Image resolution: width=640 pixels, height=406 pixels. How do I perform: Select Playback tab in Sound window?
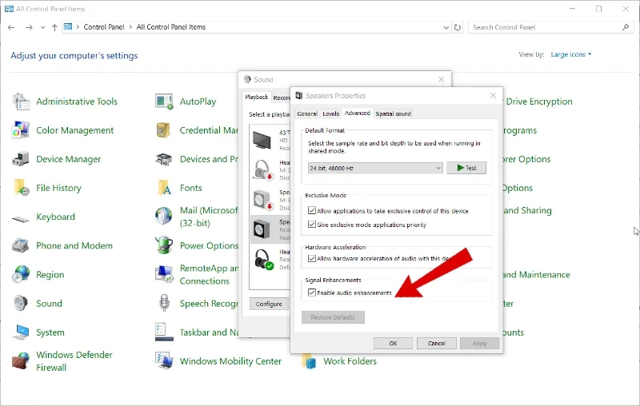pos(257,97)
